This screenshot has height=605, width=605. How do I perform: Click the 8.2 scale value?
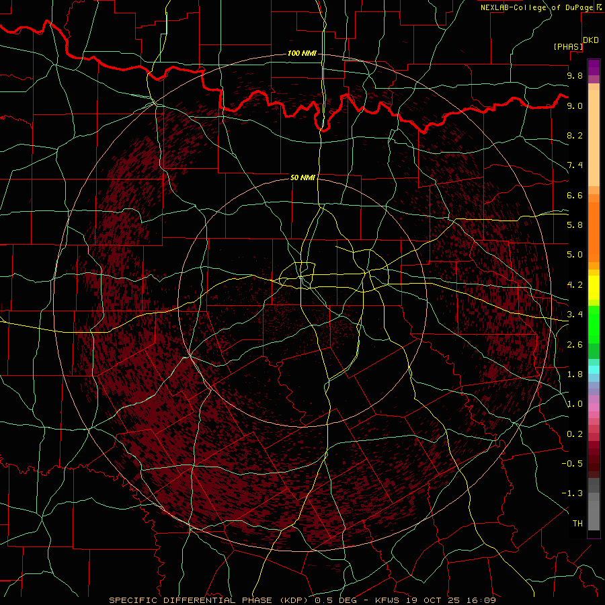[x=575, y=135]
